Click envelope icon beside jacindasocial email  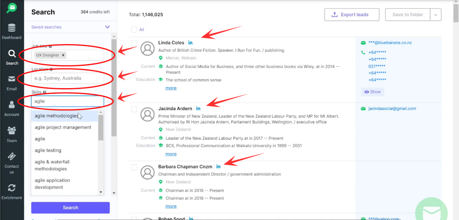point(363,109)
